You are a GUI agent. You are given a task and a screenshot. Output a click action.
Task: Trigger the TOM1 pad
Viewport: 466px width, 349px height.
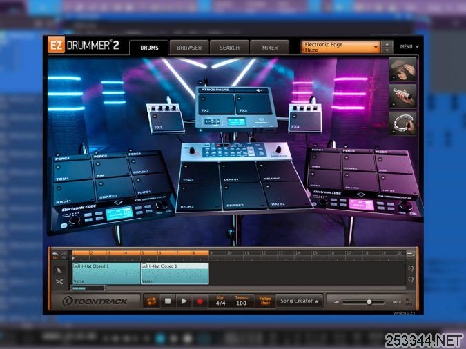click(x=73, y=171)
